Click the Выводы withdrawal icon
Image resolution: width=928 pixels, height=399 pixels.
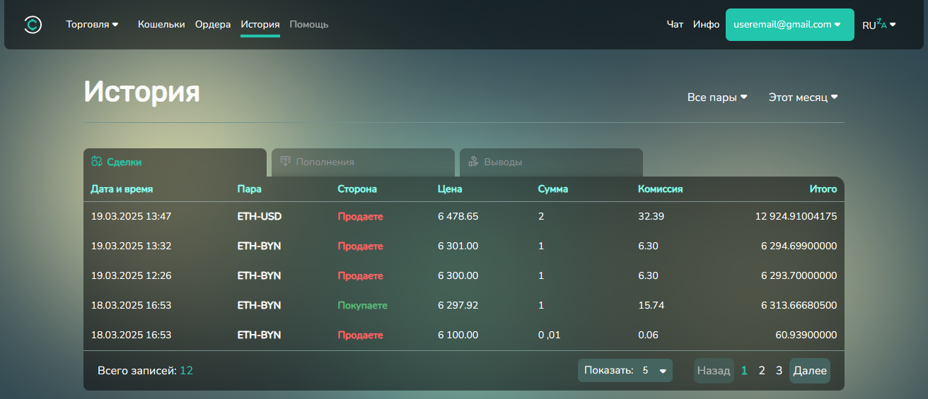474,162
